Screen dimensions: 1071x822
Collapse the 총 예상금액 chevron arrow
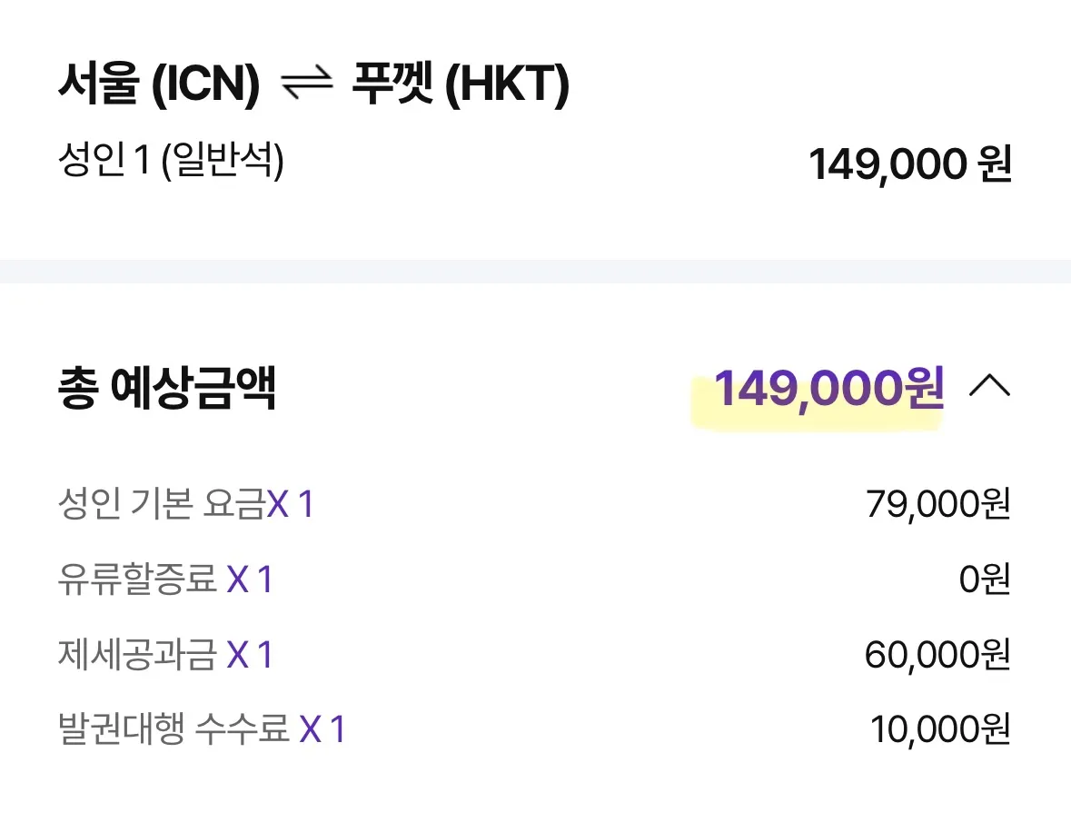tap(989, 388)
